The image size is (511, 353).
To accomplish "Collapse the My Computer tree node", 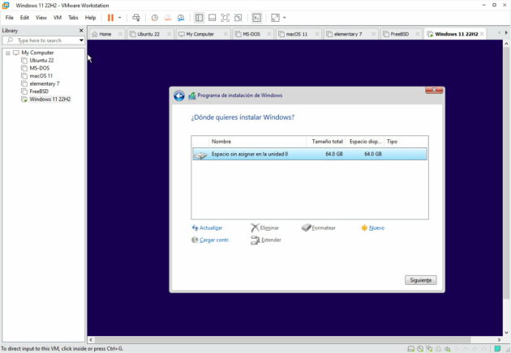I will point(8,53).
